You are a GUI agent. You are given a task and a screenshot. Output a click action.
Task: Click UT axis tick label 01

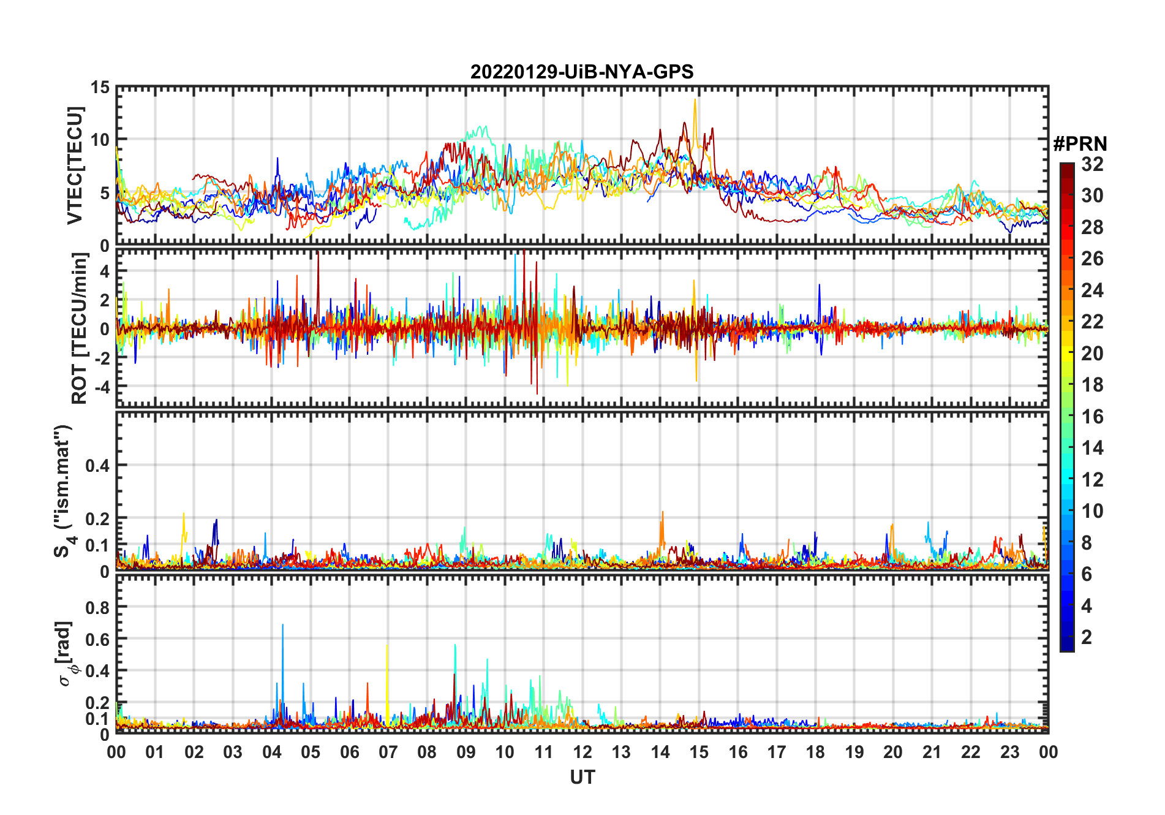[x=155, y=752]
